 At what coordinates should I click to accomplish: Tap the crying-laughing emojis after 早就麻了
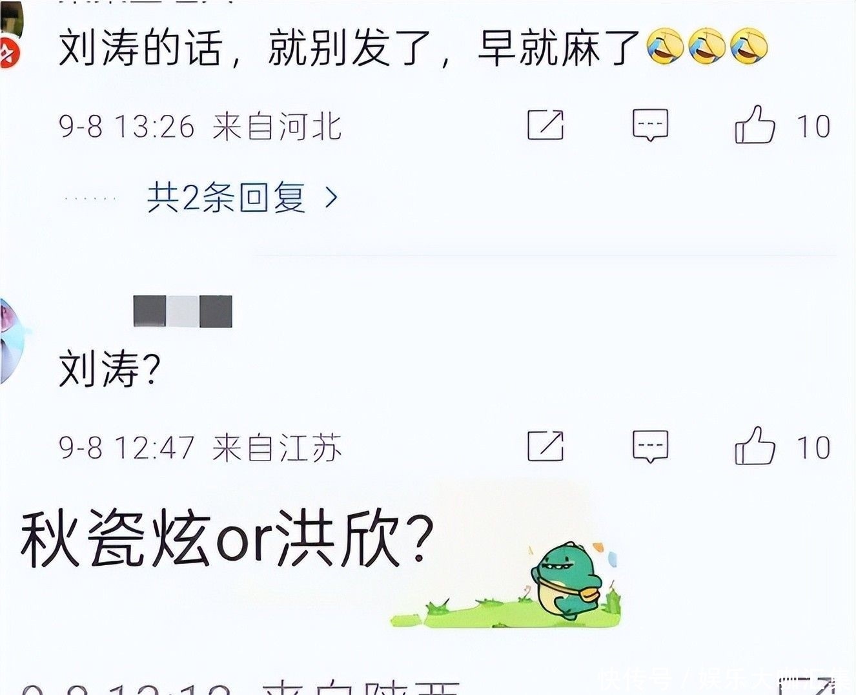[x=707, y=47]
